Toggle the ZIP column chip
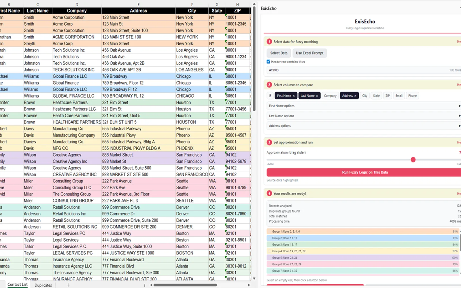 (388, 96)
